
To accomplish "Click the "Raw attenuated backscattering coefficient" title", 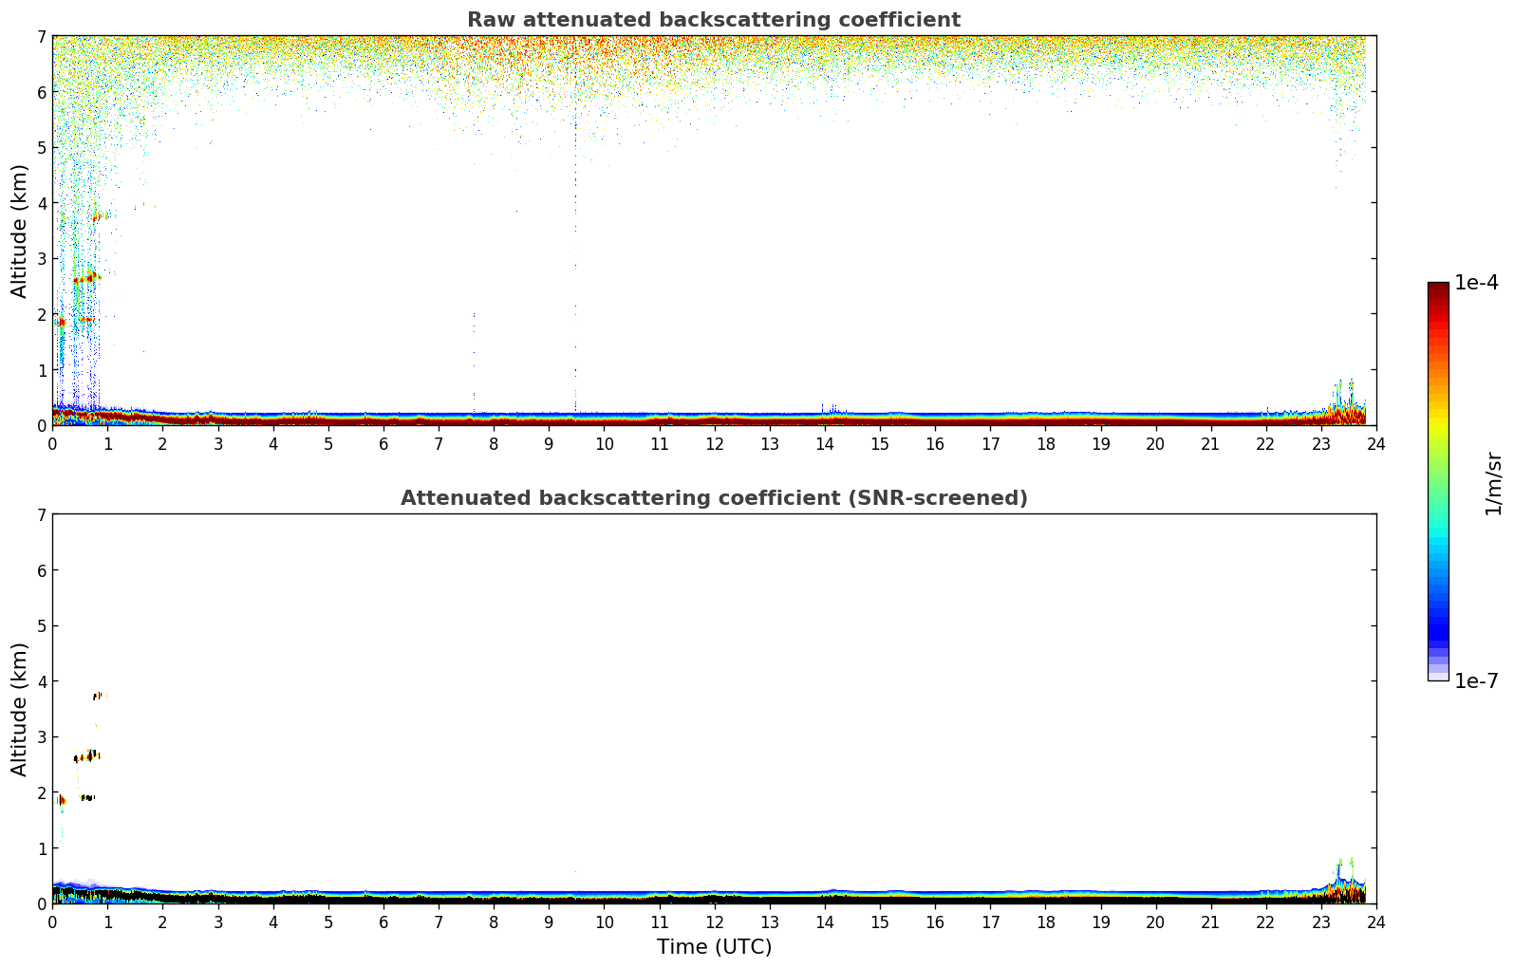I will tap(713, 20).
